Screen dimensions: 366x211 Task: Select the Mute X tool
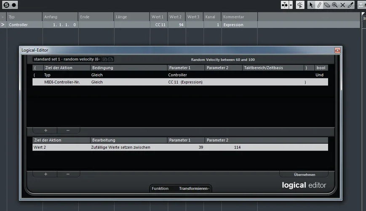coord(343,5)
